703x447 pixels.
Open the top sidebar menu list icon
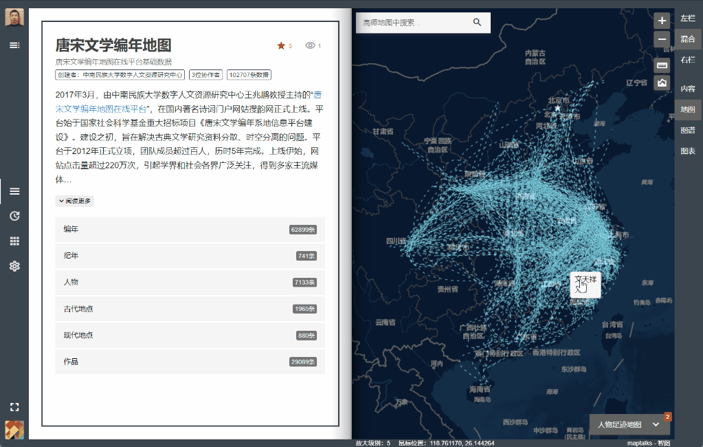14,45
